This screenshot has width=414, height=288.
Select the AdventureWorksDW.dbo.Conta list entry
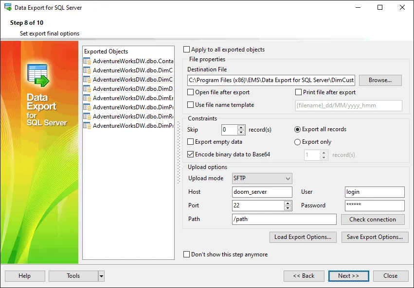point(128,61)
